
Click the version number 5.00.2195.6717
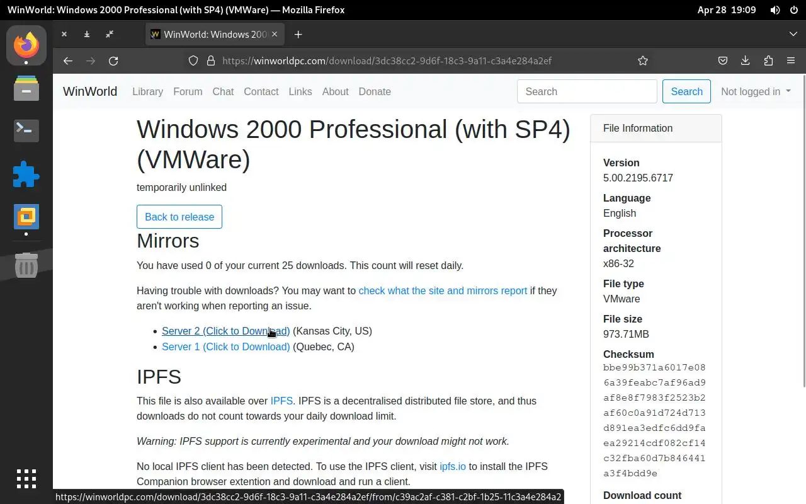[x=638, y=178]
